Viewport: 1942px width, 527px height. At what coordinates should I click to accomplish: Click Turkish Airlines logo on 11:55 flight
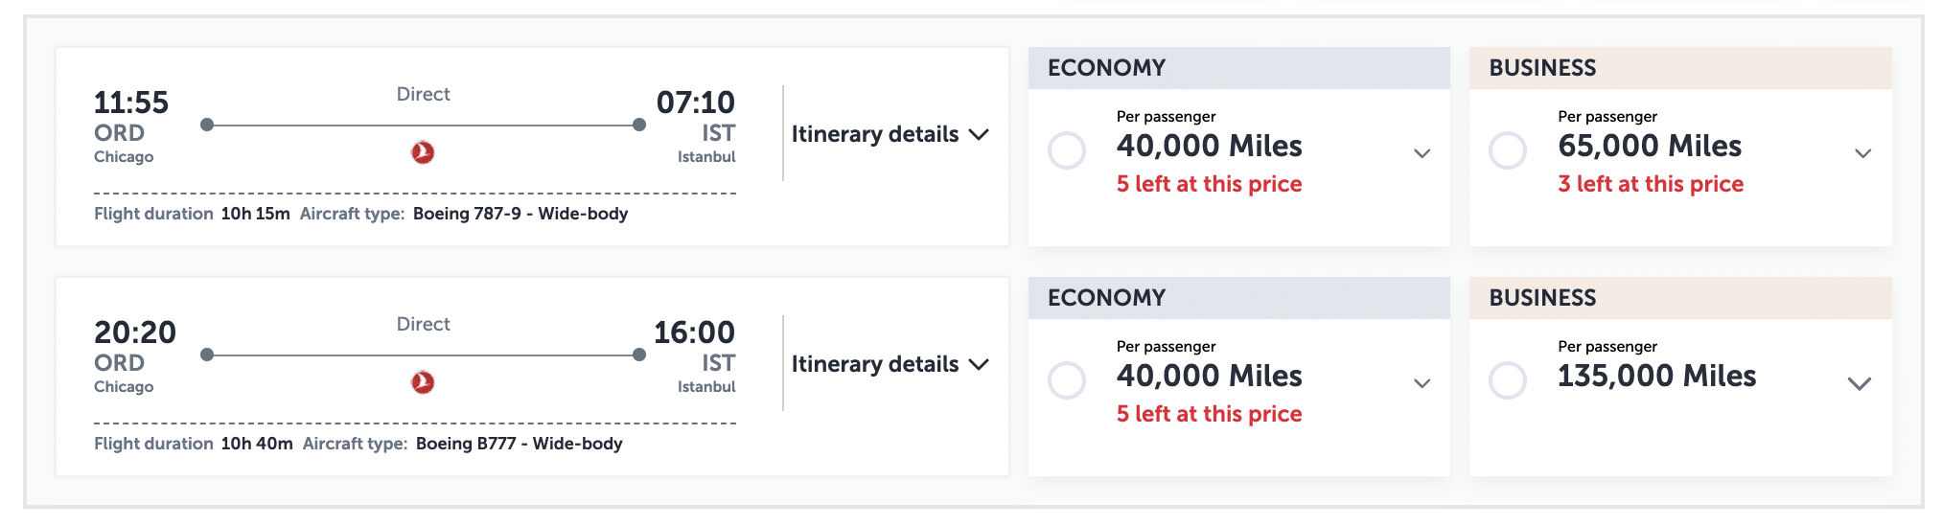coord(423,152)
